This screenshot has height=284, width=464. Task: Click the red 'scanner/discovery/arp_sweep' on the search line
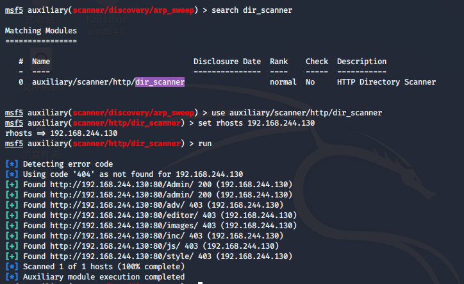[133, 10]
